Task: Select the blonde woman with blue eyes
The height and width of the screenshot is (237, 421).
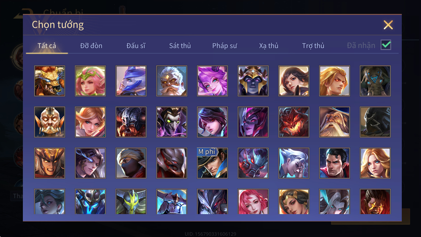Action: (x=375, y=163)
